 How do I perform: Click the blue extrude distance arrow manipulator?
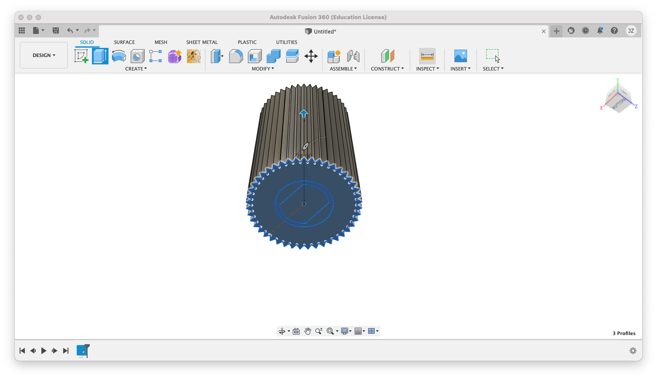coord(304,113)
